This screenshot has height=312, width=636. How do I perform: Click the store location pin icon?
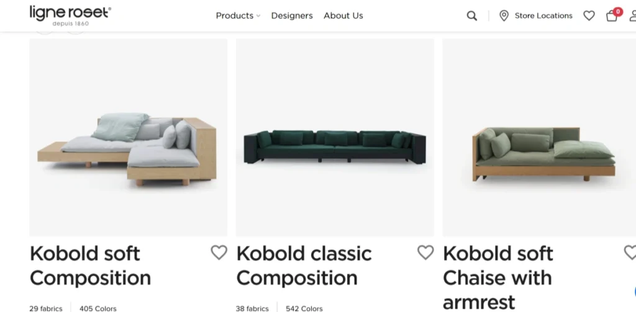(504, 16)
